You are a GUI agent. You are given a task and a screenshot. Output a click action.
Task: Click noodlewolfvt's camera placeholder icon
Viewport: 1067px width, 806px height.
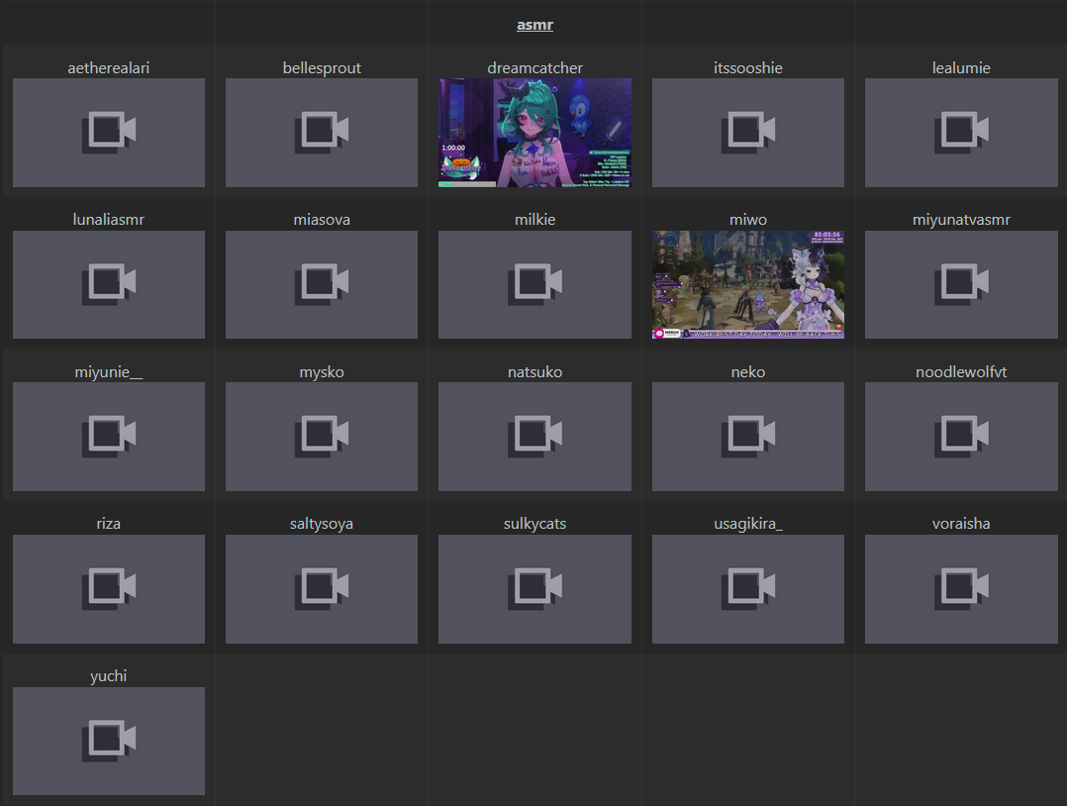pos(961,437)
